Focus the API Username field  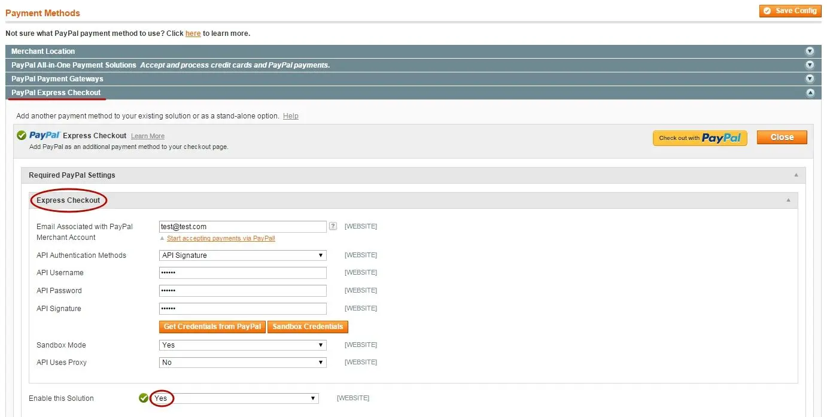pyautogui.click(x=243, y=273)
